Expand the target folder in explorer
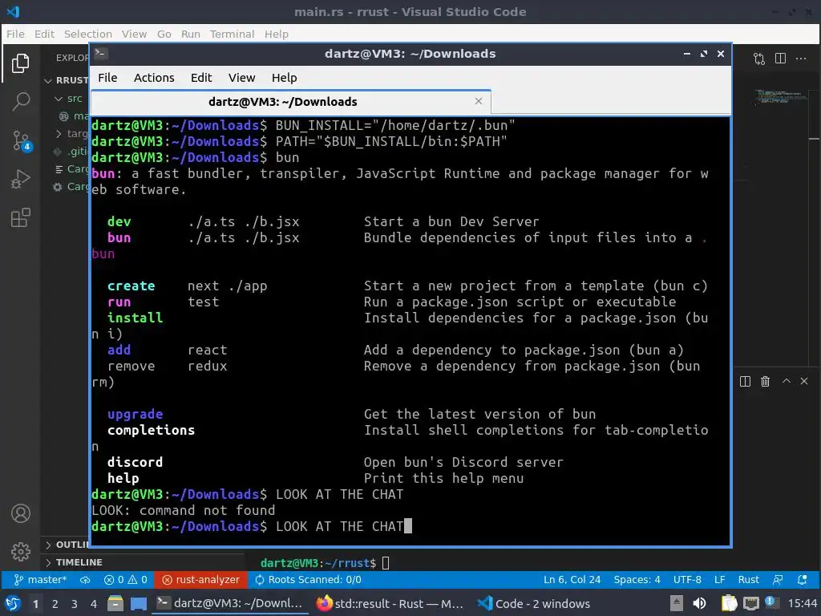 tap(71, 134)
